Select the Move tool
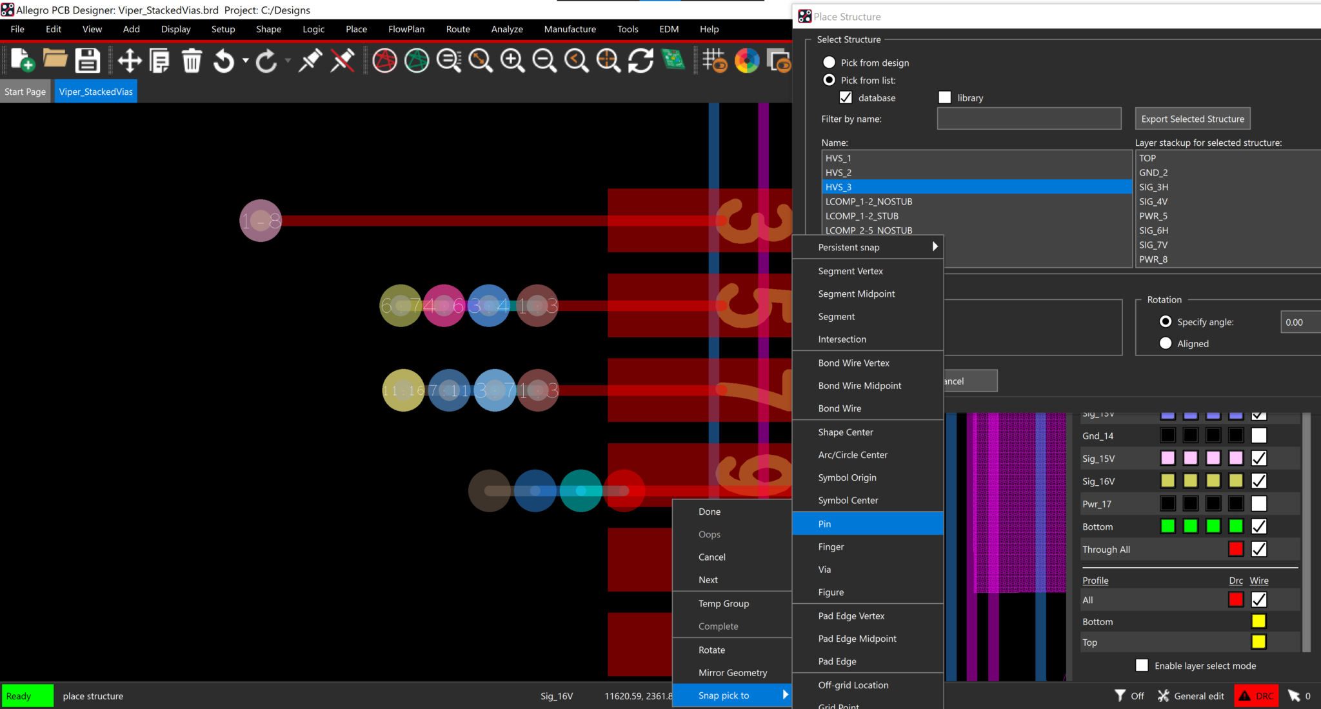This screenshot has width=1321, height=709. [x=128, y=60]
